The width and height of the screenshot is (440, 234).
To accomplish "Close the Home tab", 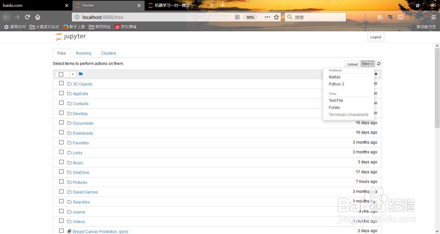I will pos(139,5).
